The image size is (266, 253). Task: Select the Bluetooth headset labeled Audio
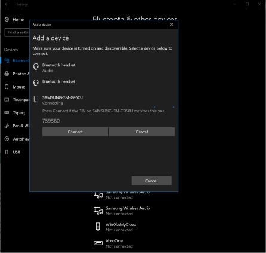coord(103,68)
